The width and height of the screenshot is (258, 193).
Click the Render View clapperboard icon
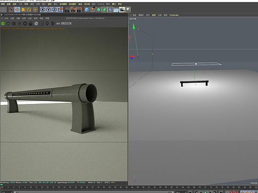point(67,10)
